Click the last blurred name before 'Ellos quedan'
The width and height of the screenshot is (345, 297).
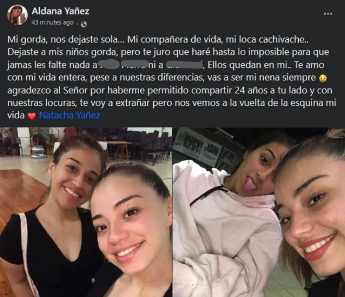184,65
